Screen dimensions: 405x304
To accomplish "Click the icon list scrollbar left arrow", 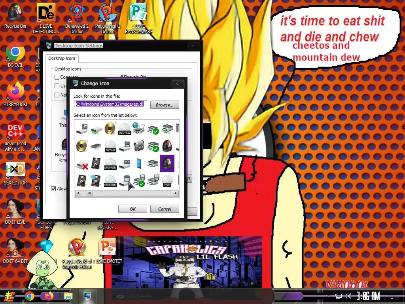I will [x=78, y=193].
